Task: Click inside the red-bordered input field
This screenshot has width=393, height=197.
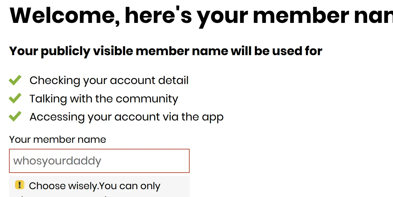Action: point(99,161)
